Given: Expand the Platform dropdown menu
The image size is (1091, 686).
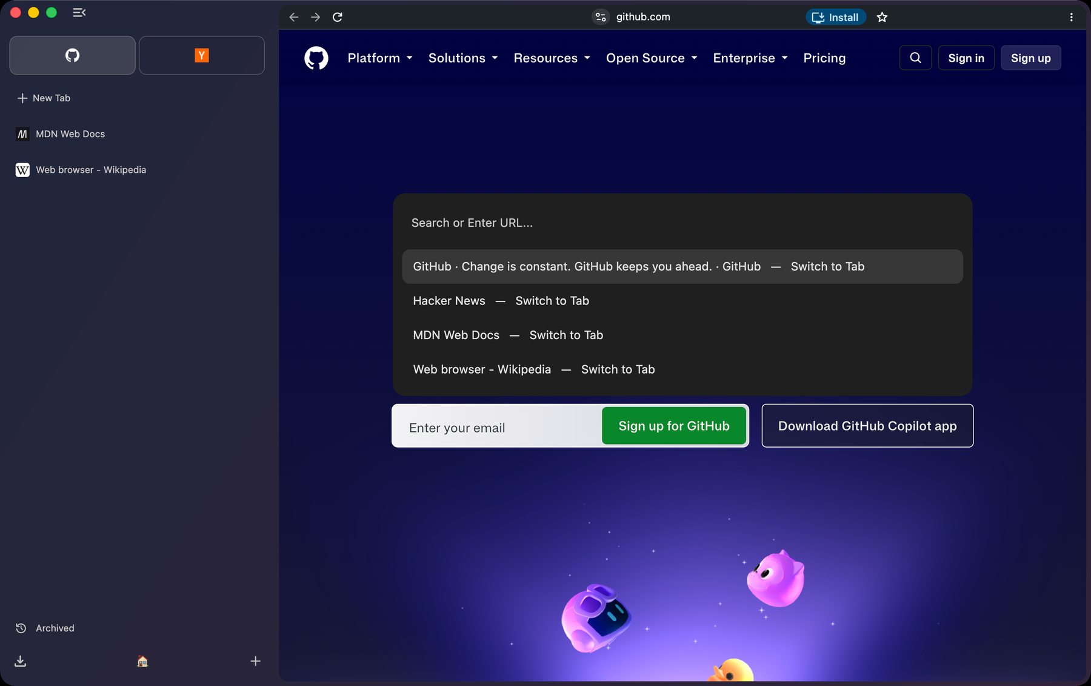Looking at the screenshot, I should pos(380,58).
